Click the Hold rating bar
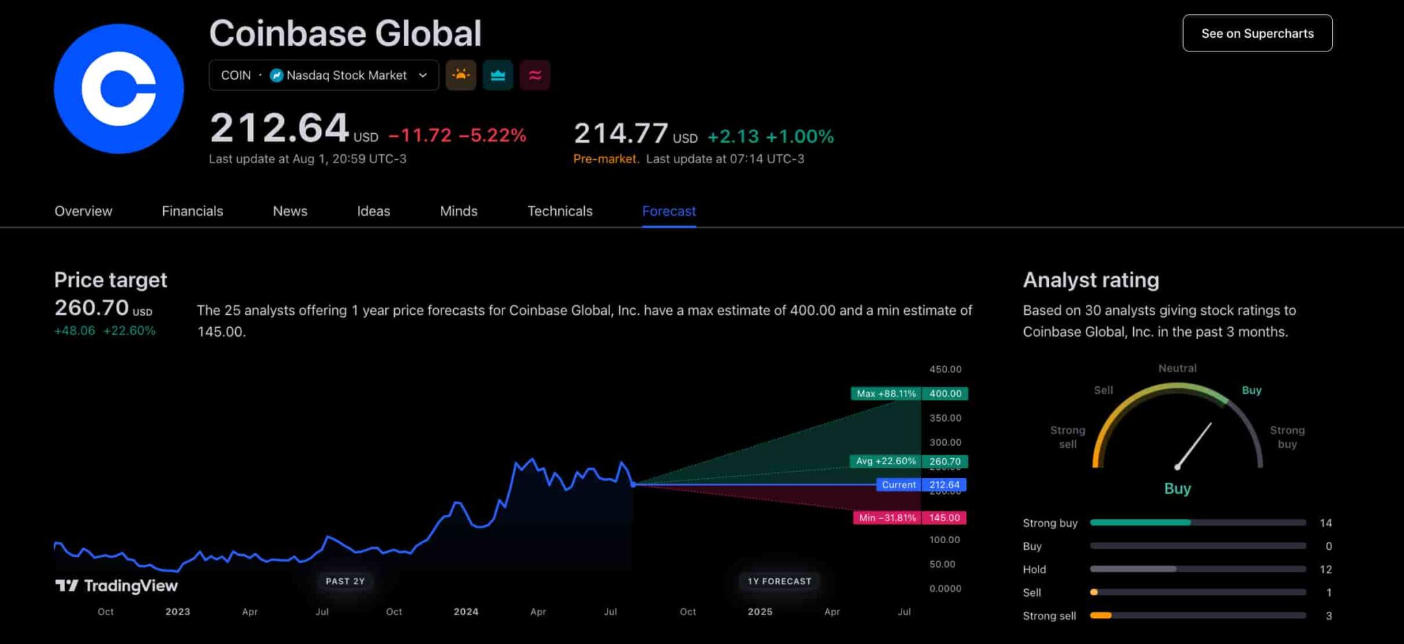The width and height of the screenshot is (1404, 644). (x=1197, y=569)
